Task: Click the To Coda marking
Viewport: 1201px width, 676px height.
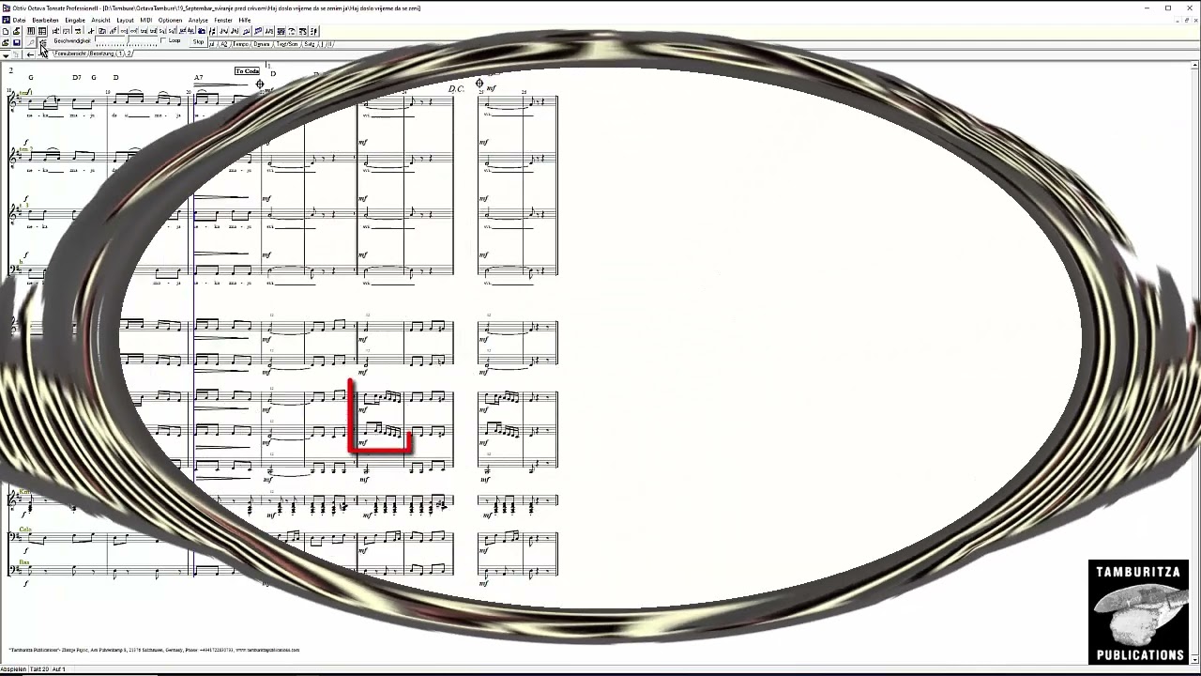Action: pyautogui.click(x=247, y=71)
